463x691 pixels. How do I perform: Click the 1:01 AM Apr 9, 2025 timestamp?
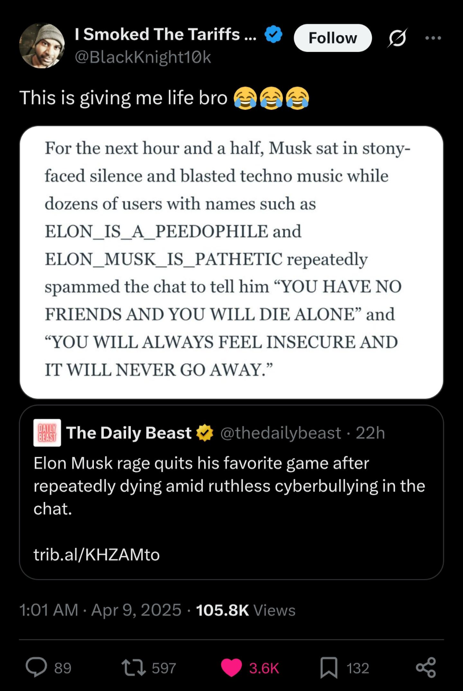tap(100, 610)
